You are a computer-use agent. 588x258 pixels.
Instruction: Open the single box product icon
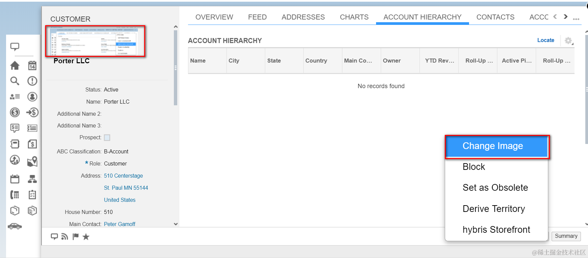pos(15,211)
